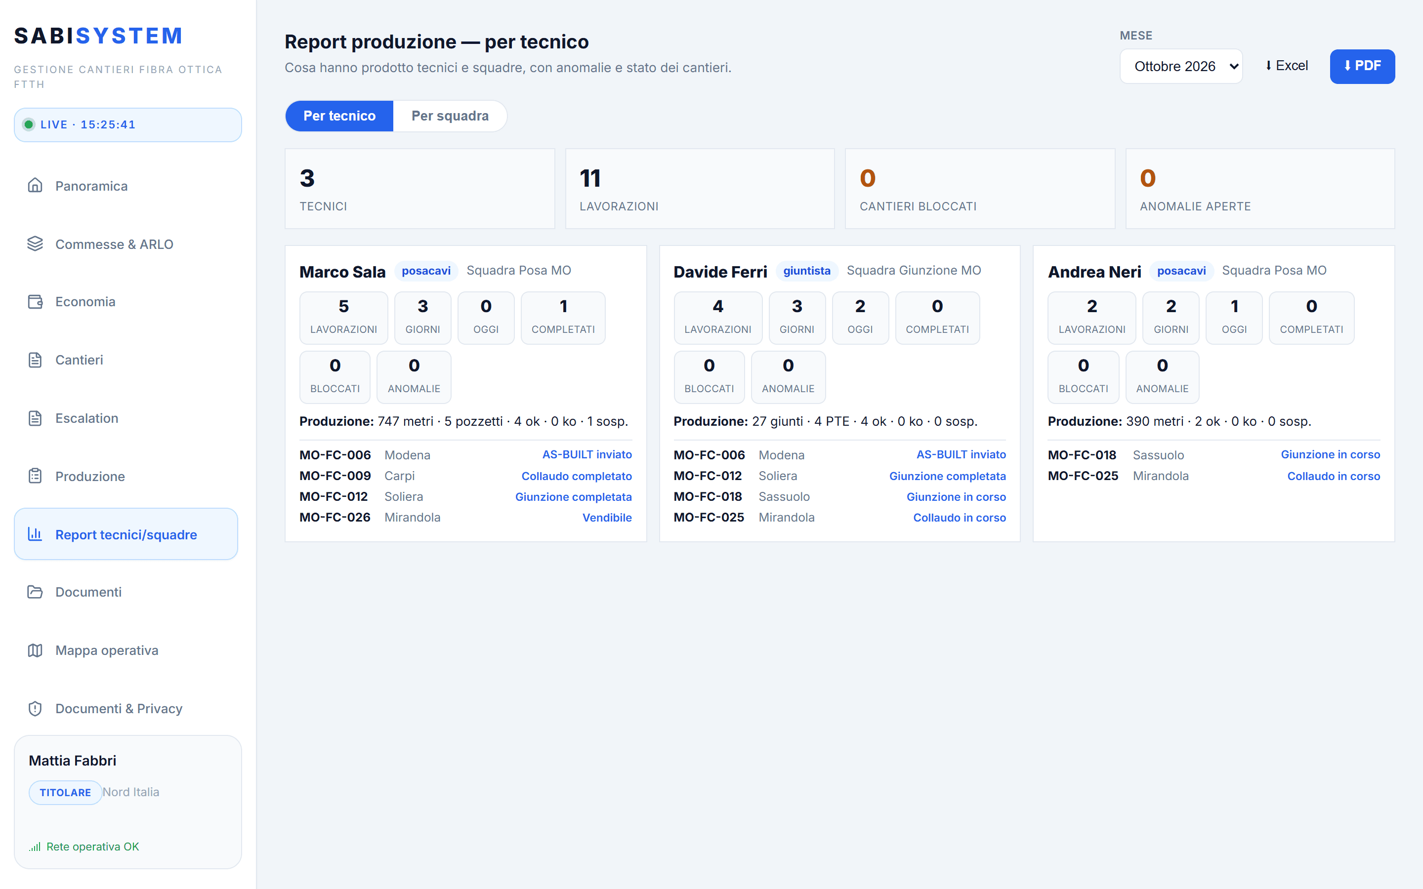Screen dimensions: 1423x889
Task: Click the Commesse & ARLO layers icon
Action: pos(35,244)
